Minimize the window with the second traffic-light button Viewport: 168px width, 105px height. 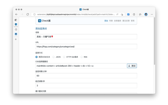pos(19,9)
